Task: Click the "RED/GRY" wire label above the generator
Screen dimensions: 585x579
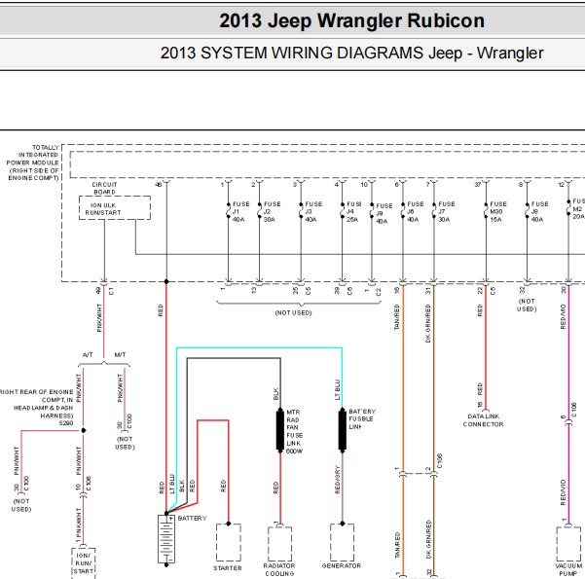Action: click(338, 480)
